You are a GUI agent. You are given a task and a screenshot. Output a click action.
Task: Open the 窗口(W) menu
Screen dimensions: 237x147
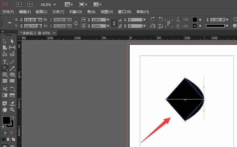pos(125,12)
